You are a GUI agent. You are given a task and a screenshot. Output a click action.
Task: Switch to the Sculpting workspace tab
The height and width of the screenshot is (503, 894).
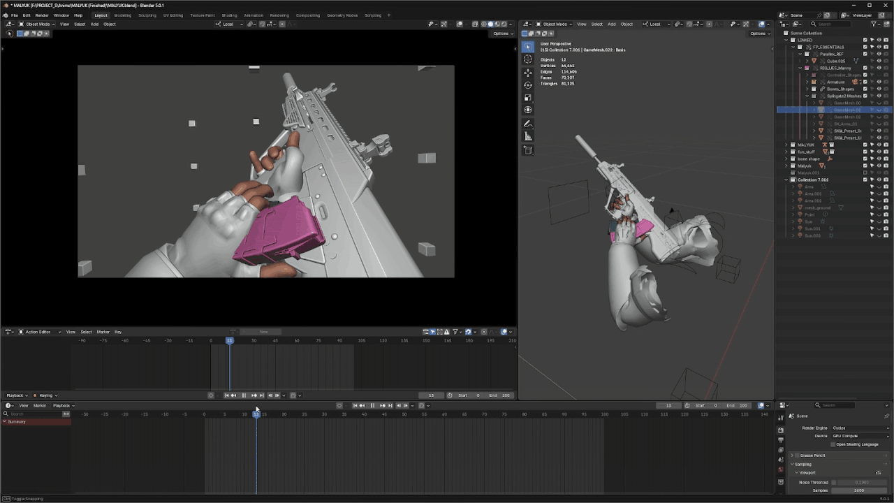[147, 15]
